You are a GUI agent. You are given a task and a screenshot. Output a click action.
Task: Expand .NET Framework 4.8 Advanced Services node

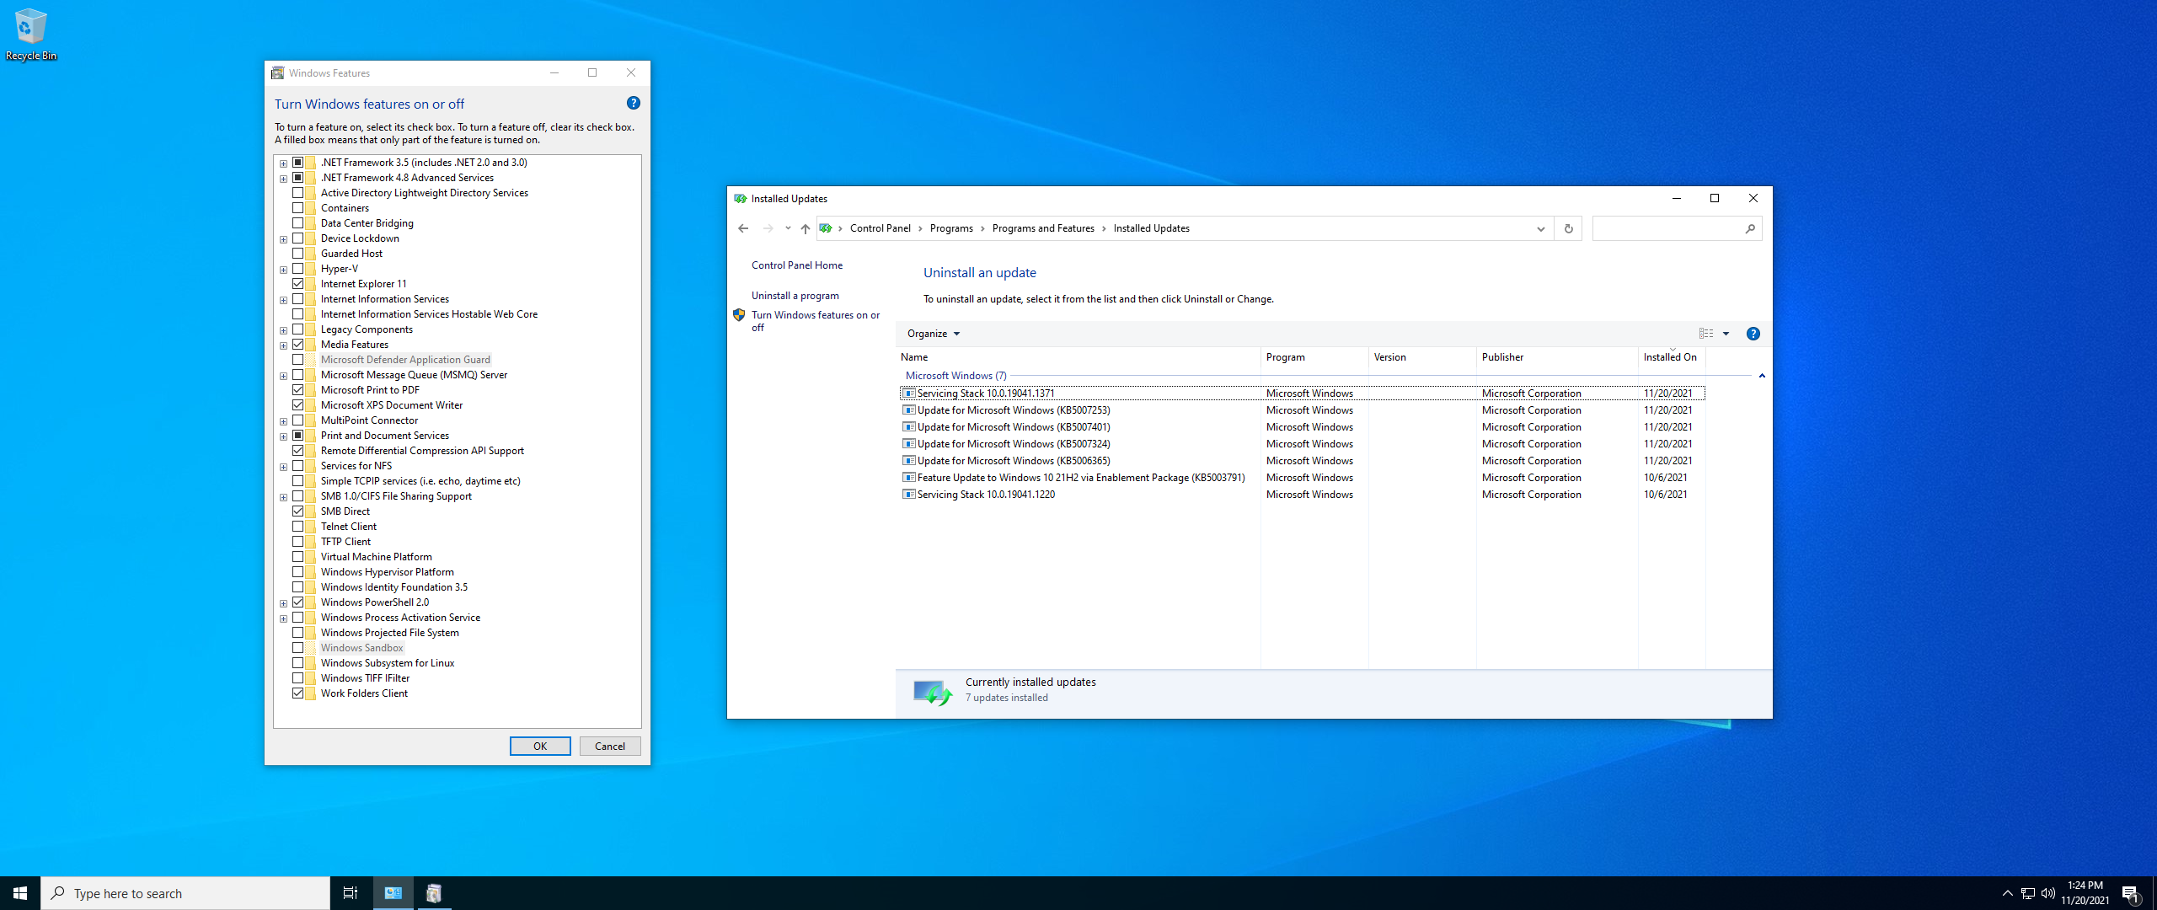(x=284, y=179)
